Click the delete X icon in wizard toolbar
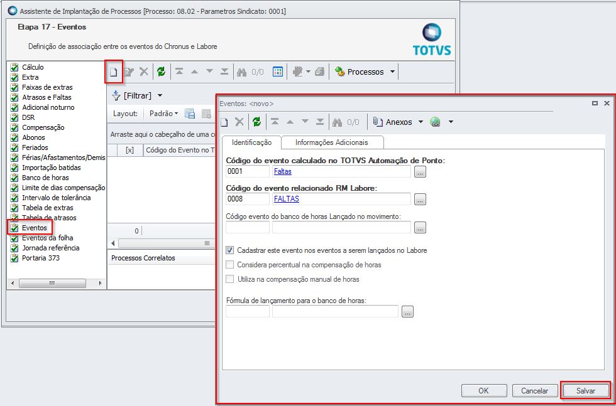Screen dimensions: 616x406 tap(144, 72)
